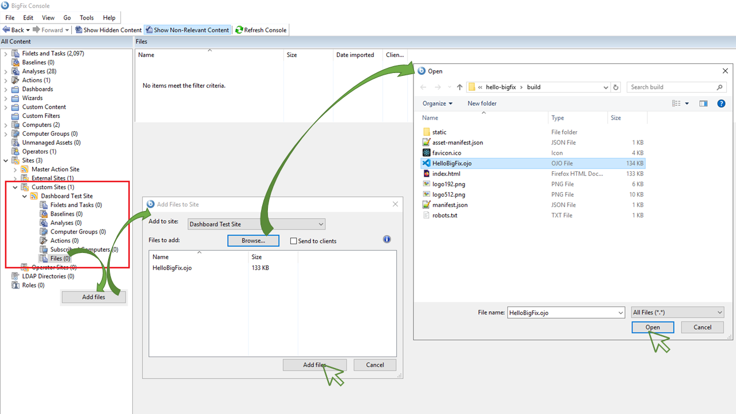736x414 pixels.
Task: Click the Refresh Console icon
Action: [x=239, y=30]
